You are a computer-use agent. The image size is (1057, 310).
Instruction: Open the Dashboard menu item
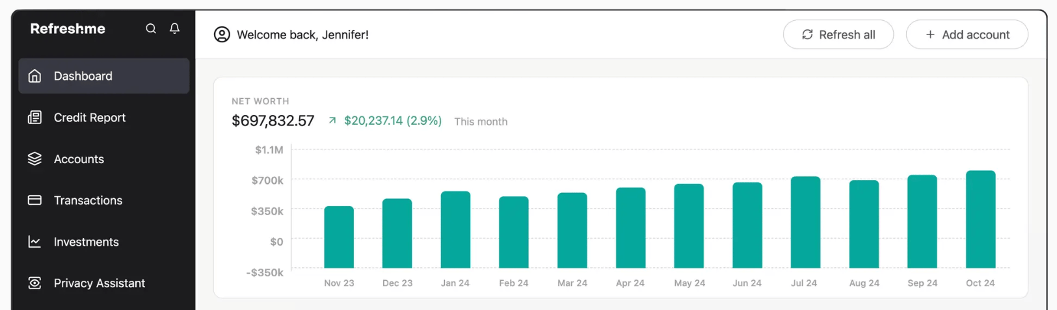pyautogui.click(x=104, y=76)
